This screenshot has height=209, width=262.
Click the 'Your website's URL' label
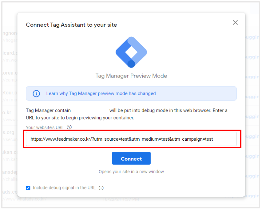pos(45,127)
